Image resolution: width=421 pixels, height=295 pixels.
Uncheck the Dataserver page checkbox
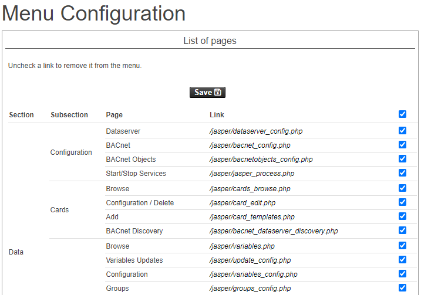click(402, 131)
